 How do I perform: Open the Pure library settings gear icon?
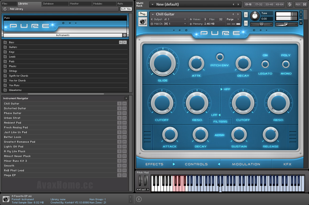(125, 35)
